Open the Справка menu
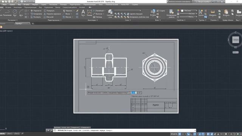The height and width of the screenshot is (136, 242). tap(135, 5)
